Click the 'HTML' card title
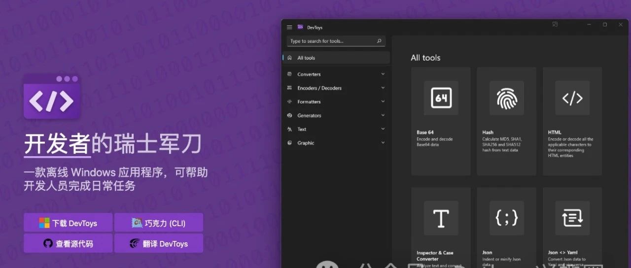This screenshot has height=268, width=631. pos(555,133)
